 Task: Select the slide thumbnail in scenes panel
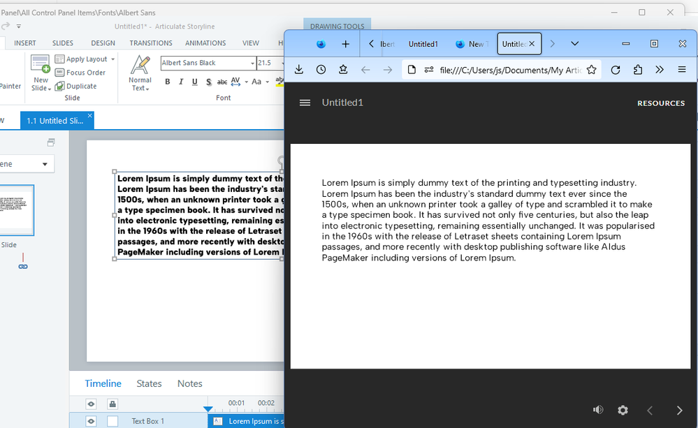[17, 210]
